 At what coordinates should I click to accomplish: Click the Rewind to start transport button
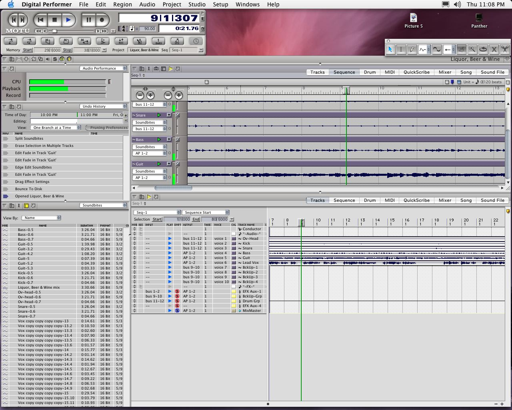pos(40,20)
